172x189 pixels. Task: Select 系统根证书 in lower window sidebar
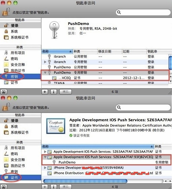(x=20, y=133)
